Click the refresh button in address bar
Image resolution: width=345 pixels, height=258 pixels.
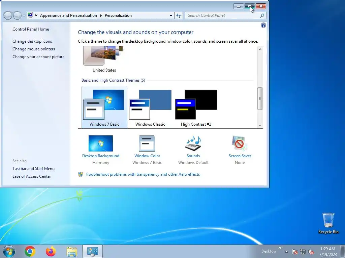[x=179, y=15]
